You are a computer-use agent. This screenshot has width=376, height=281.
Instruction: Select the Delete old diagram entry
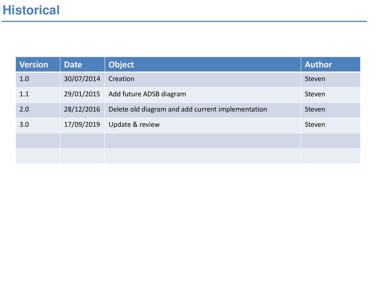point(188,109)
